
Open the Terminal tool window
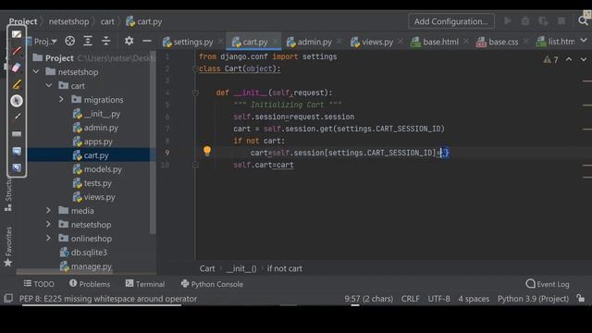145,284
